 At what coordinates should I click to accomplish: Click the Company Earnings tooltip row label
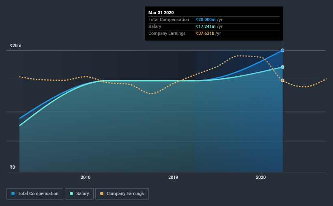(x=167, y=33)
